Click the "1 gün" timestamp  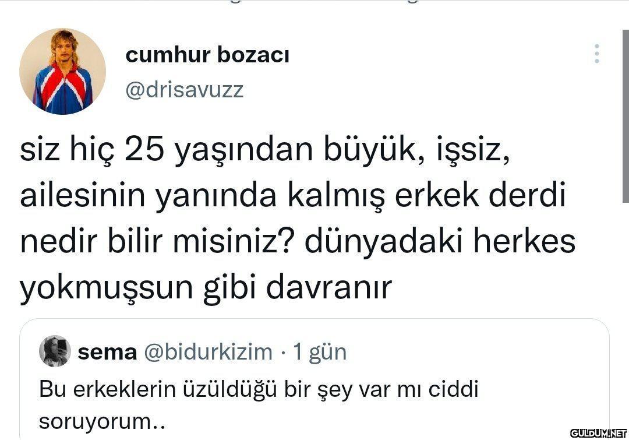coord(320,352)
